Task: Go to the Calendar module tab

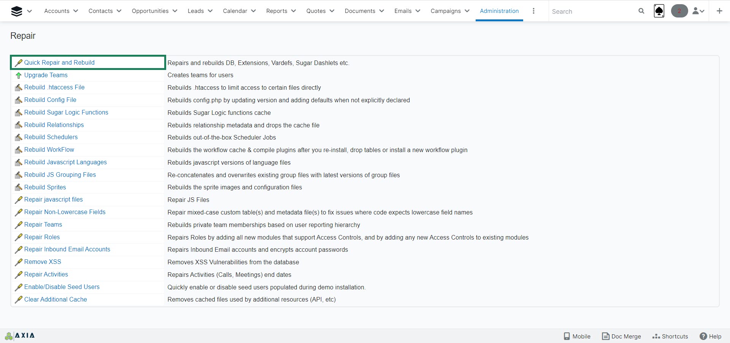Action: coord(235,11)
